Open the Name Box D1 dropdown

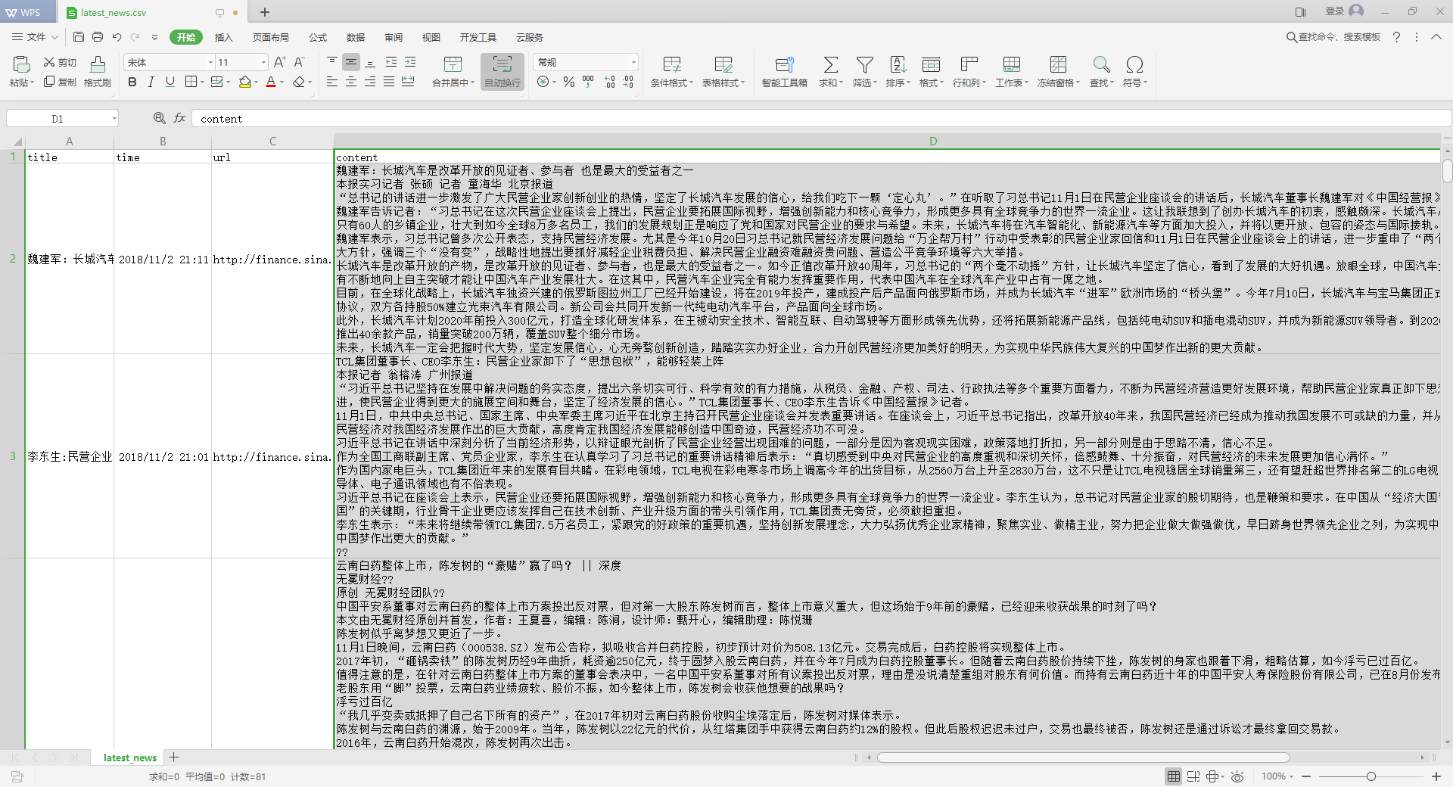coord(114,118)
